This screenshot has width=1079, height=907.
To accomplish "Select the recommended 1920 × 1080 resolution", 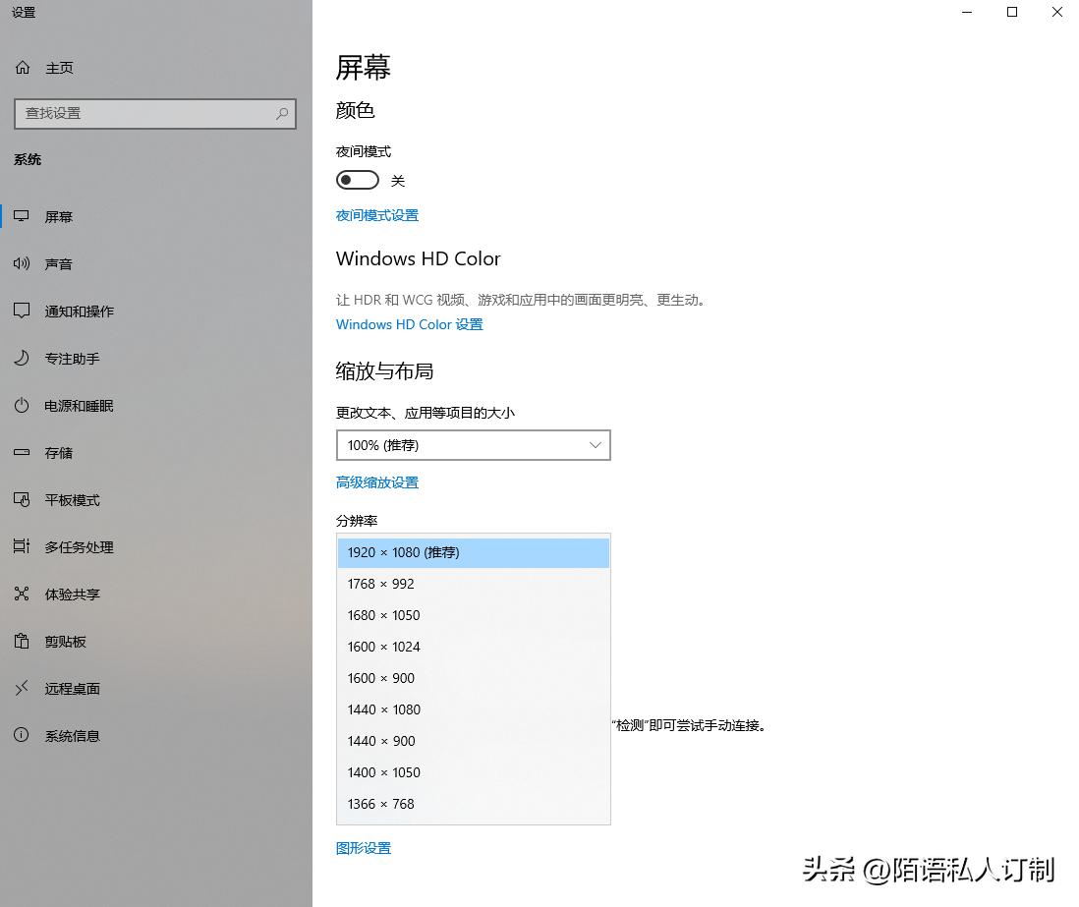I will tap(403, 552).
